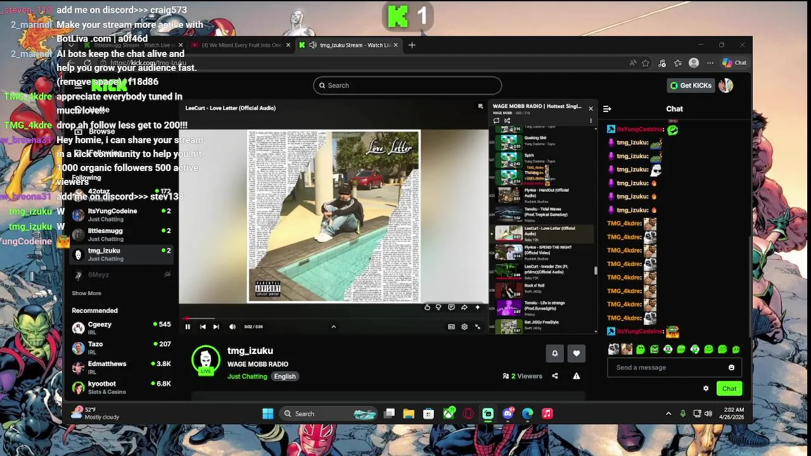Open the Xbox app on taskbar
The height and width of the screenshot is (456, 811).
tap(449, 414)
